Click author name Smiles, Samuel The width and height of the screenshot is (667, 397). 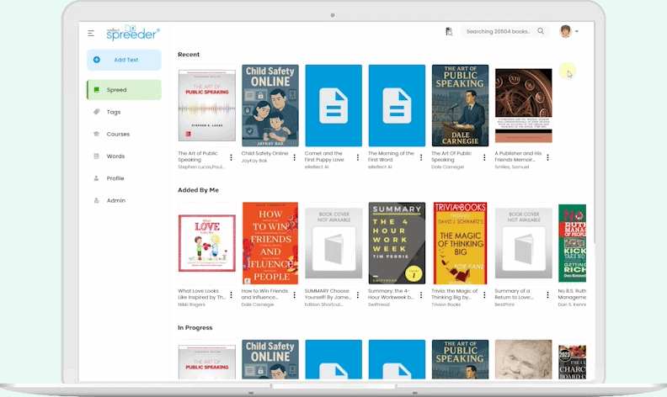pos(512,167)
